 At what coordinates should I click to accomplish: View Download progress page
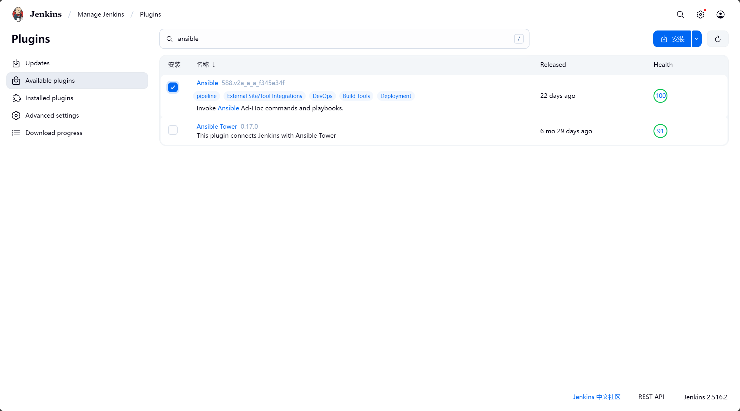pyautogui.click(x=77, y=133)
